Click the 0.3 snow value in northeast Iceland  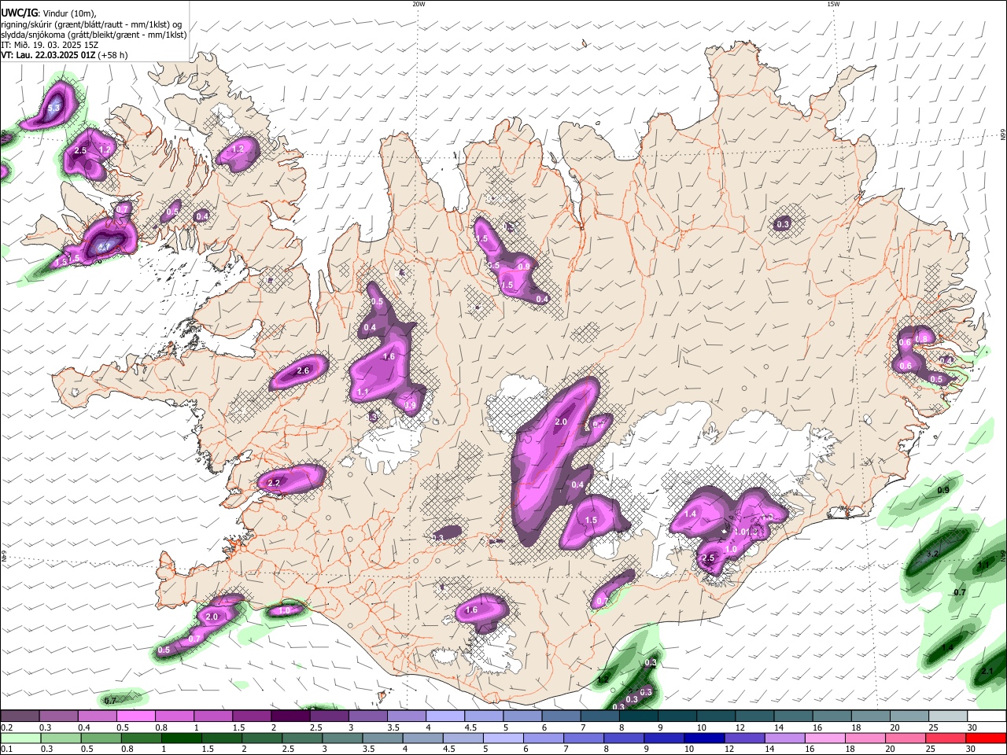coord(783,225)
